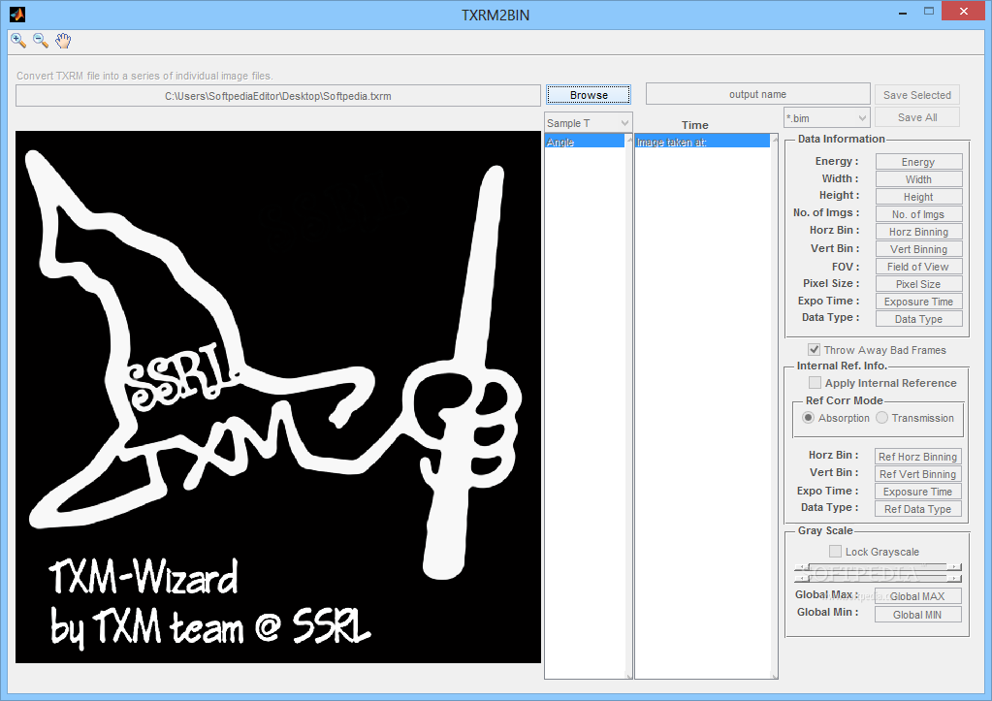Select Transmission radio button
This screenshot has width=992, height=701.
pos(881,418)
